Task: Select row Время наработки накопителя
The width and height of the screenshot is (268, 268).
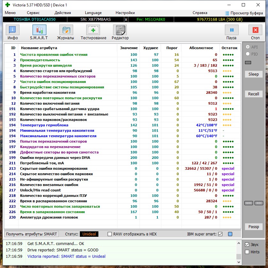Action: click(x=122, y=93)
